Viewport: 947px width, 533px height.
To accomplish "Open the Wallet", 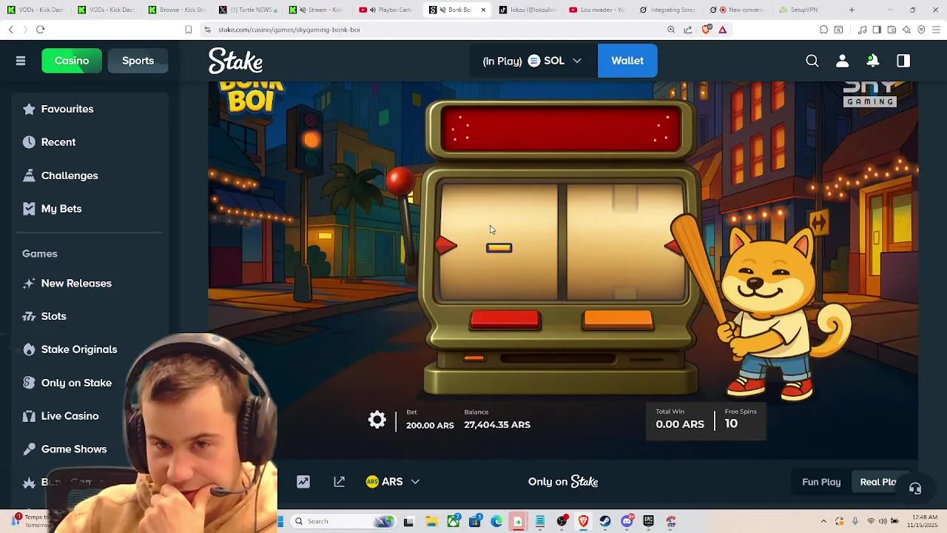I will pyautogui.click(x=627, y=61).
